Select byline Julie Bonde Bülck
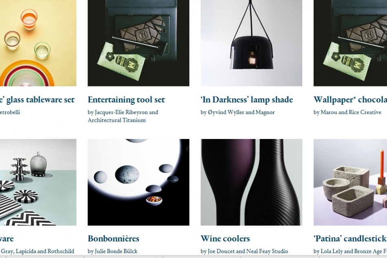The height and width of the screenshot is (258, 387). pyautogui.click(x=112, y=251)
